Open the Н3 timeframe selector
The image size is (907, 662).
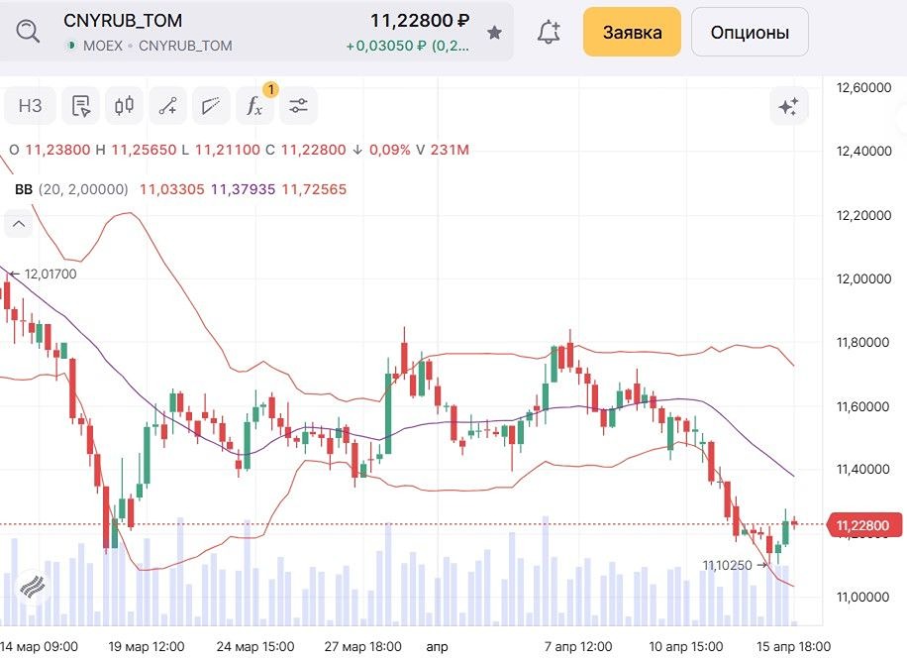(30, 106)
